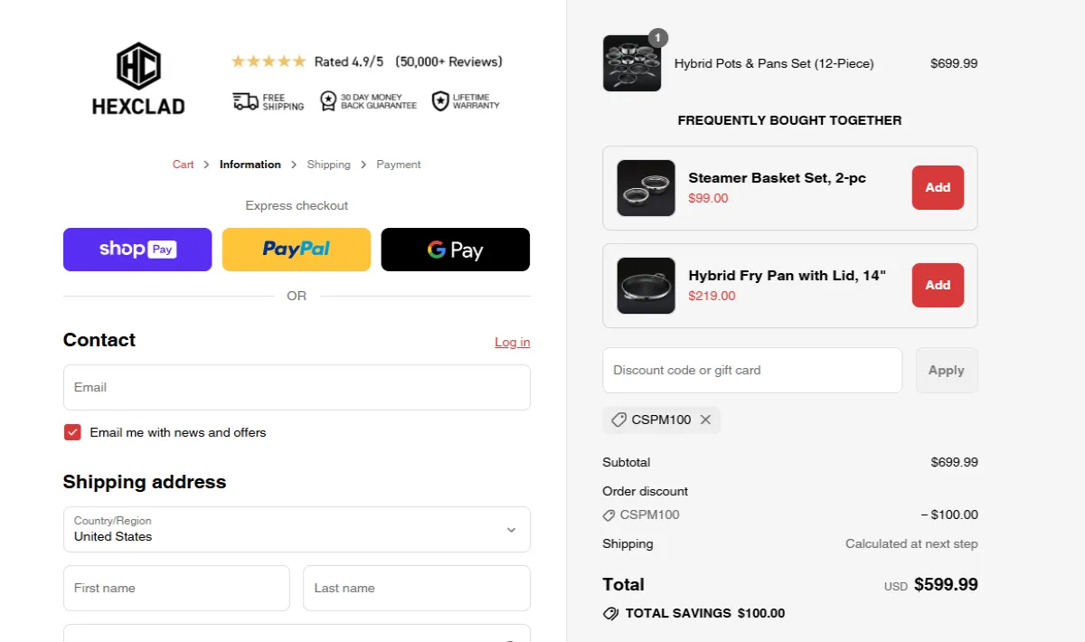The image size is (1085, 642).
Task: Pay with Shop Pay express checkout
Action: pyautogui.click(x=137, y=250)
